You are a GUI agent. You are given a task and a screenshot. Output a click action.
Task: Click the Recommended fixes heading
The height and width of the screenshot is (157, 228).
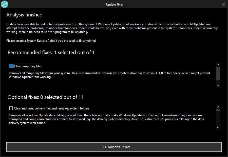tap(51, 52)
